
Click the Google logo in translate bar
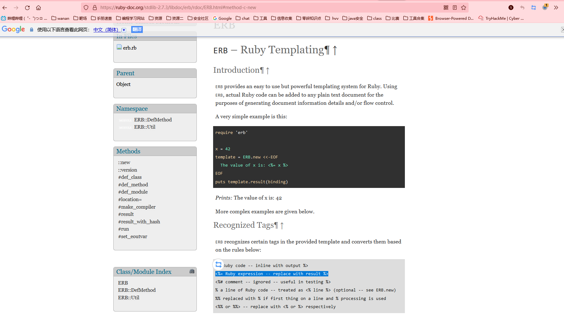point(13,29)
